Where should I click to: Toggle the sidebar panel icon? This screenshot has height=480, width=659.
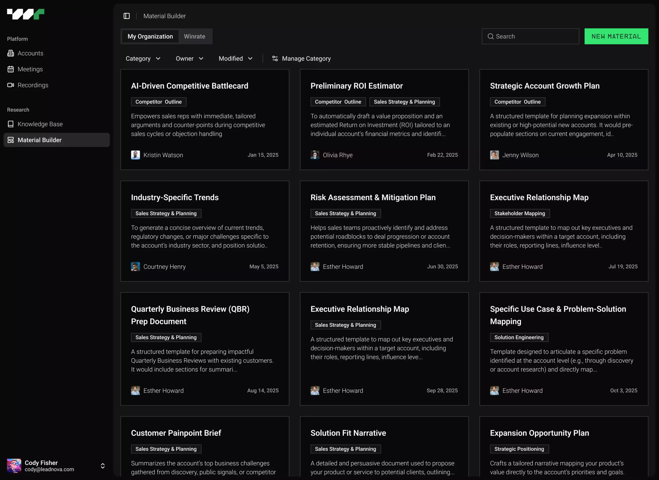126,16
